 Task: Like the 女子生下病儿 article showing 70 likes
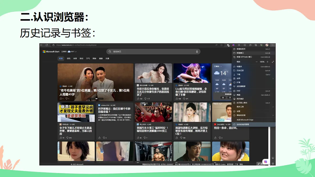(61, 138)
